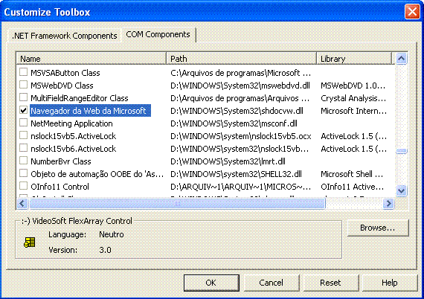Enable the NetMeeting Application checkbox
424x299 pixels.
(x=24, y=123)
